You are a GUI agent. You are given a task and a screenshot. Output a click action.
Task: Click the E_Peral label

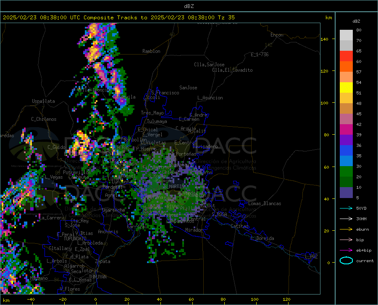pyautogui.click(x=66, y=234)
